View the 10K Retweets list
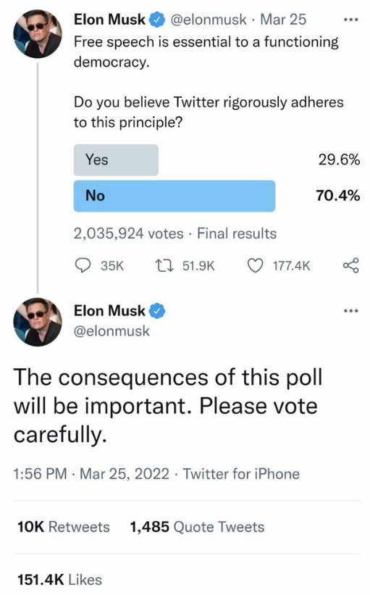Viewport: 370px width, 595px height. click(63, 527)
